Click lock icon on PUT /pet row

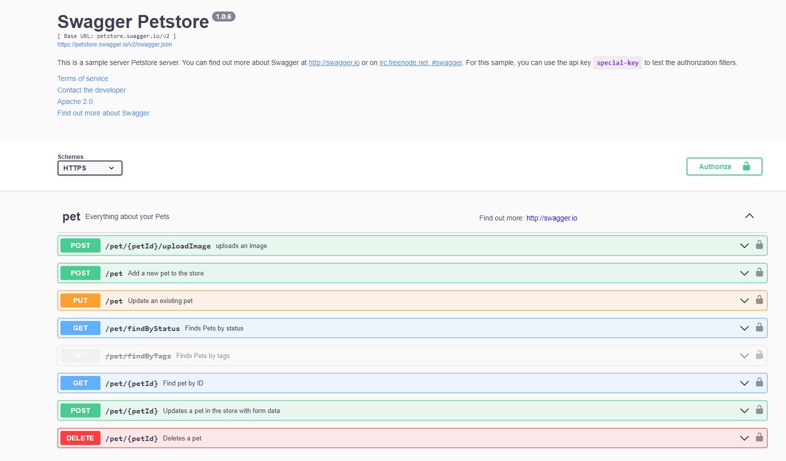759,300
